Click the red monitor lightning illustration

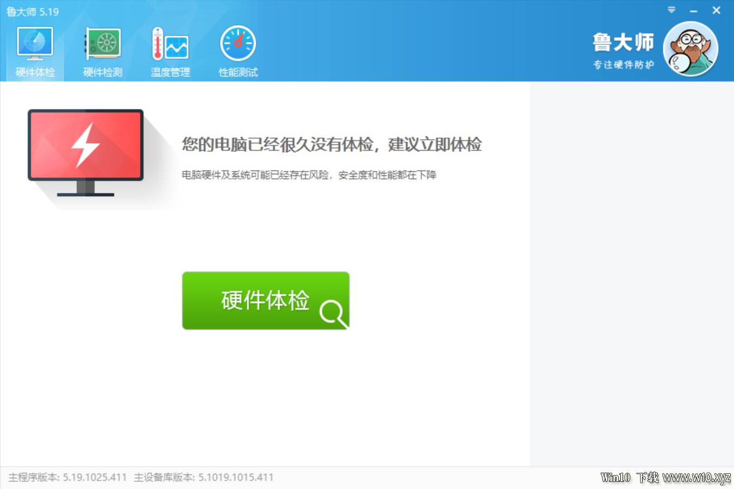pyautogui.click(x=86, y=151)
